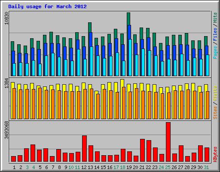The width and height of the screenshot is (220, 172).
Task: Select day 1 on the x-axis
Action: tap(14, 167)
